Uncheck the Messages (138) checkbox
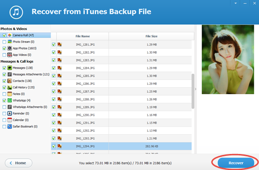This screenshot has width=259, height=170. point(4,68)
